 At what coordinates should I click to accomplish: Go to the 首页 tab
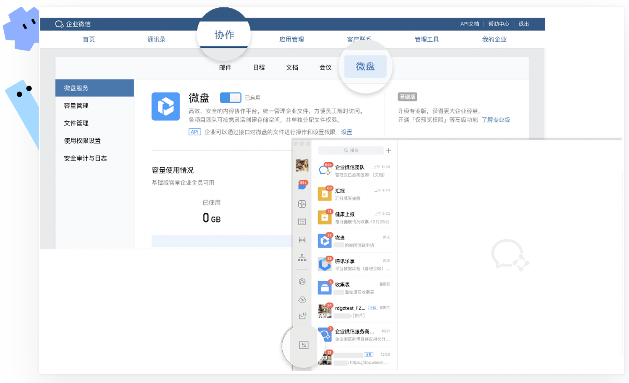click(x=89, y=39)
